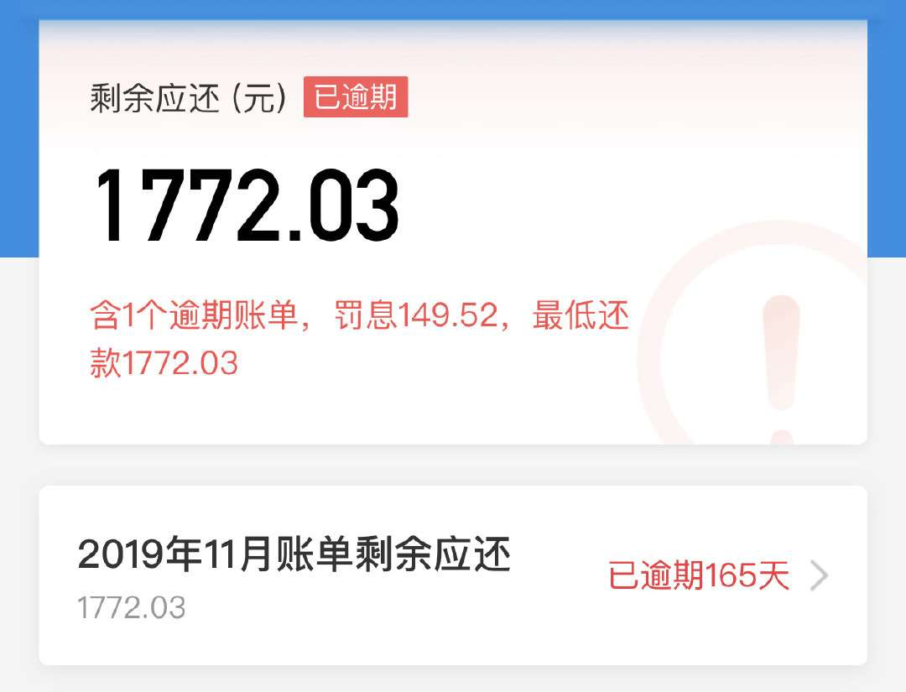Open the 2019年11月账单剩余应还 bill row
Screen dimensions: 906x692
pos(453,575)
